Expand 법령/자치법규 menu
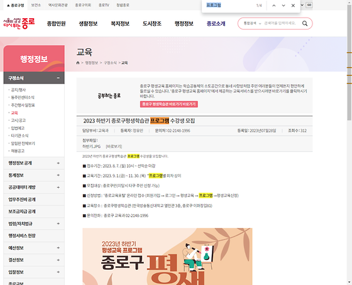The width and height of the screenshot is (352, 285). tap(58, 223)
